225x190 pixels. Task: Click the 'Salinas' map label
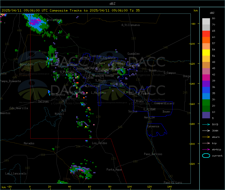click(x=43, y=101)
